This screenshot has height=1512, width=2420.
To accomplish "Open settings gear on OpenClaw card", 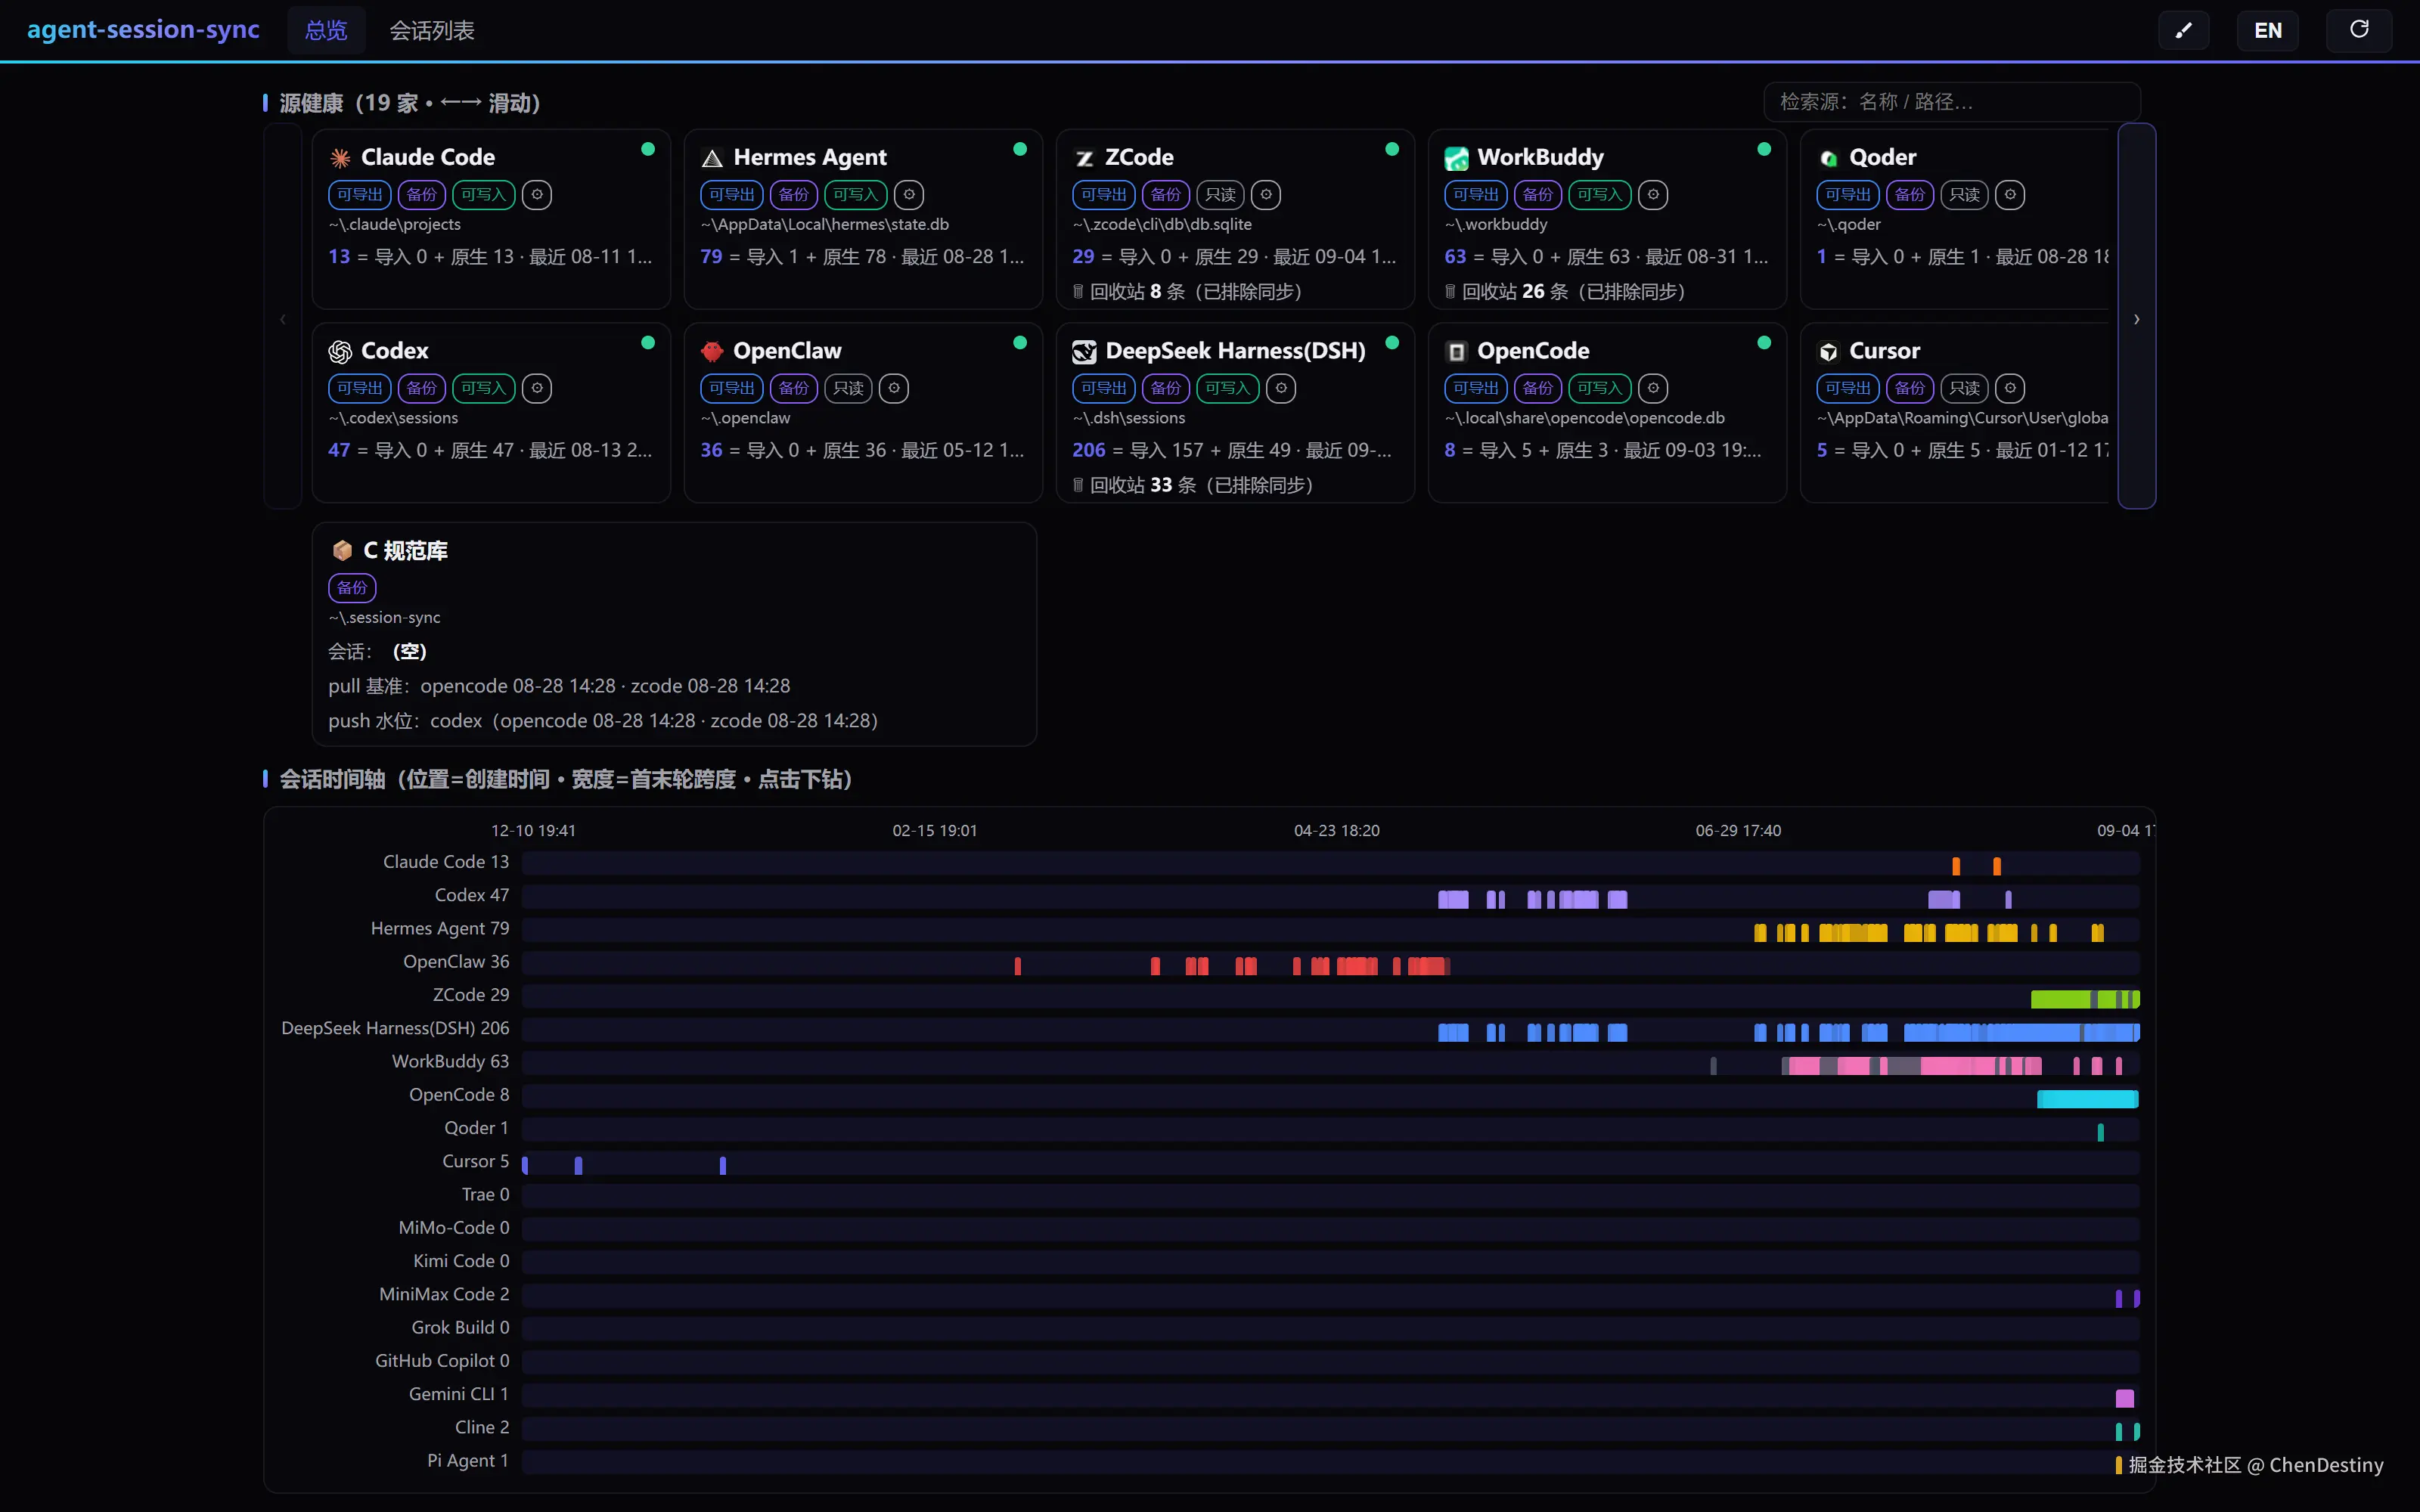I will [x=894, y=388].
